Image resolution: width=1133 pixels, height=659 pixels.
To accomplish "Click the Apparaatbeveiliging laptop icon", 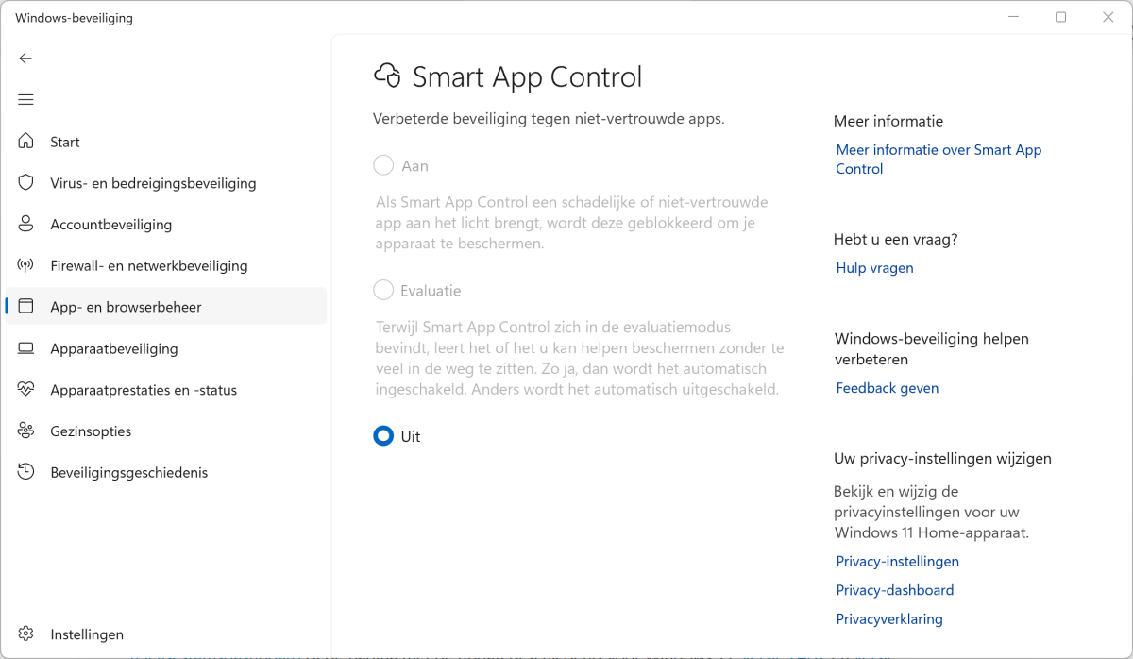I will [26, 348].
